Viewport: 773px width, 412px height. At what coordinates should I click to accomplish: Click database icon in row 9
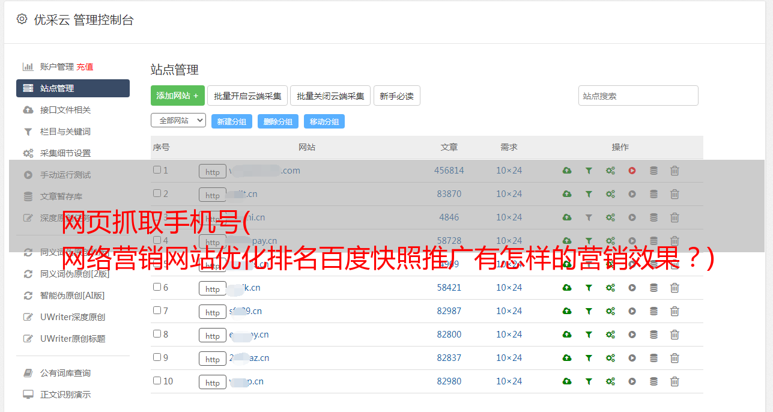coord(653,358)
